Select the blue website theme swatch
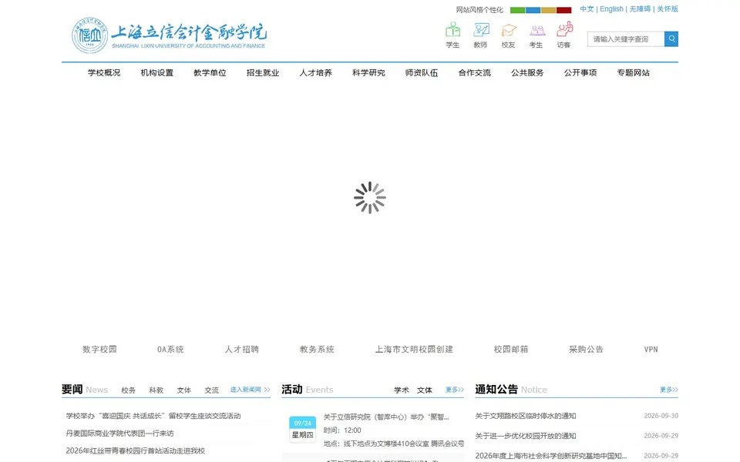 533,10
